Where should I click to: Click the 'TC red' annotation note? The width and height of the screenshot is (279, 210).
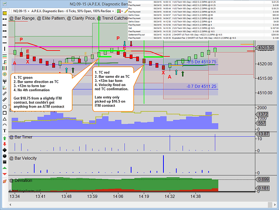coord(113,89)
